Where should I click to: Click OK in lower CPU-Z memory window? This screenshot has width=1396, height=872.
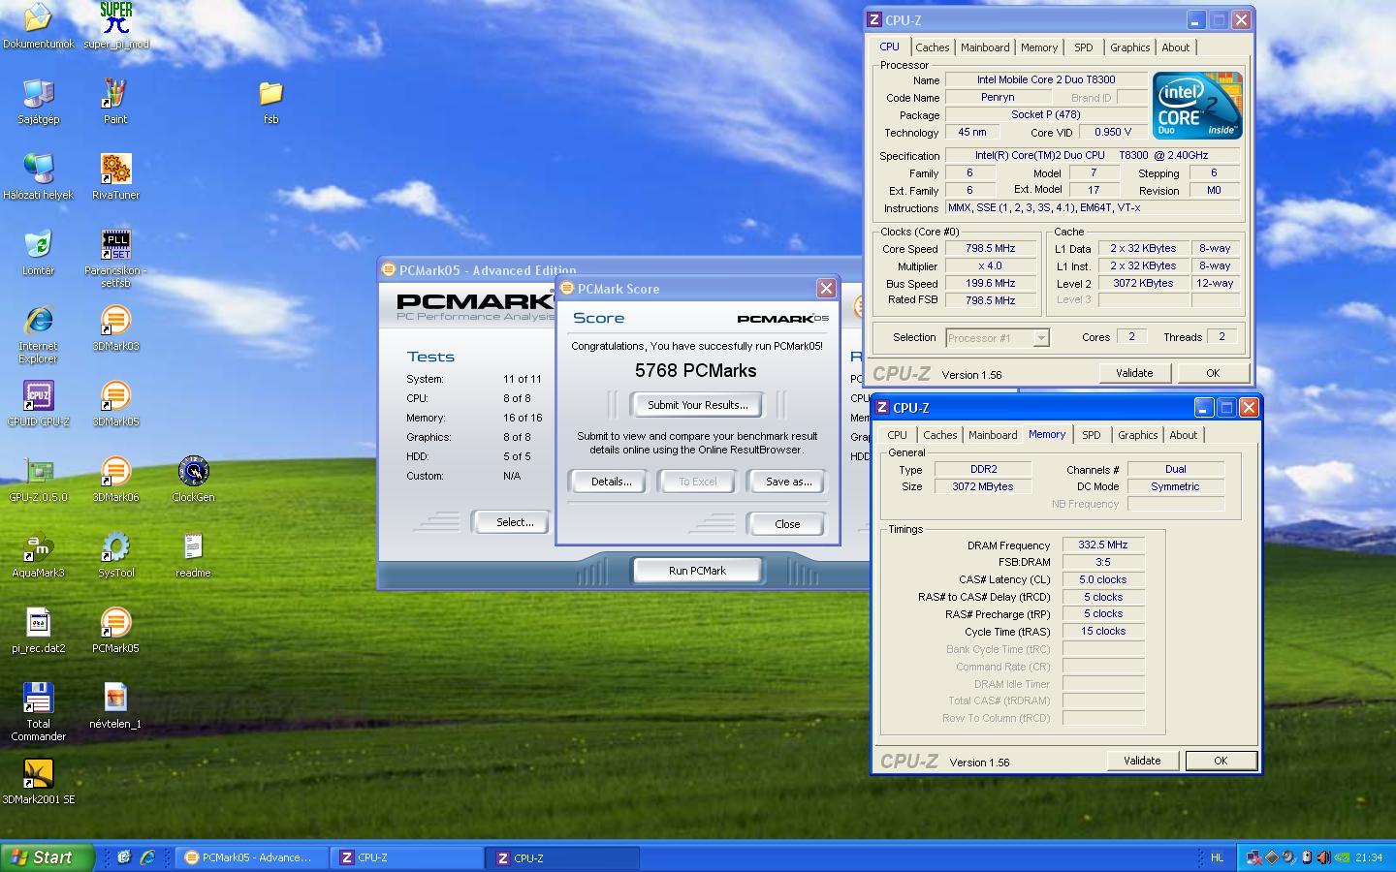click(x=1221, y=761)
